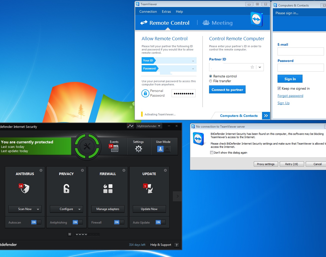Select Remote control radio option
The width and height of the screenshot is (326, 257).
(x=211, y=76)
